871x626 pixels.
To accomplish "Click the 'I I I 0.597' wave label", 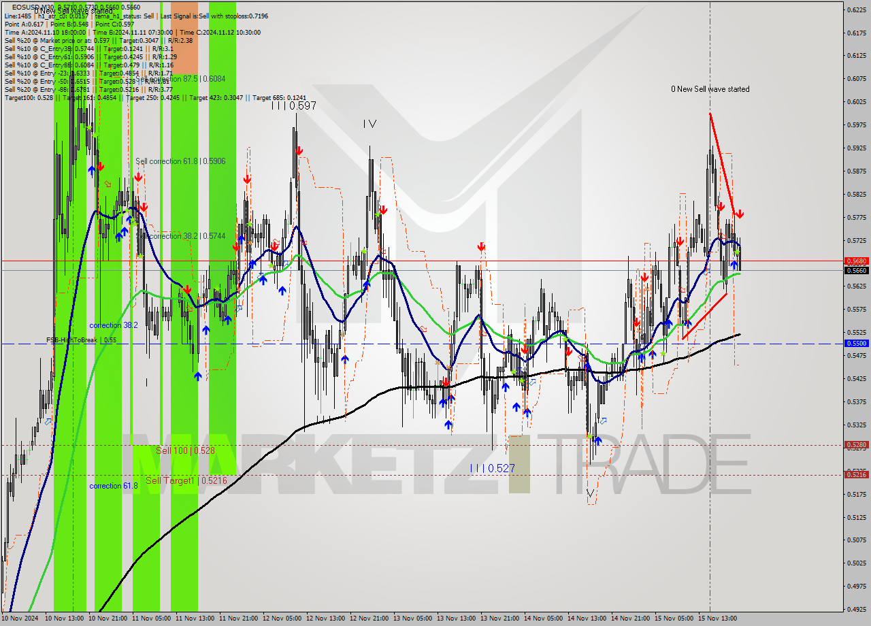I will [293, 105].
